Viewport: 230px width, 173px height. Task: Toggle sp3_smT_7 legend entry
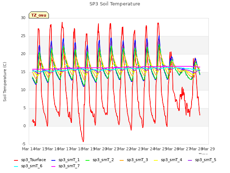65,166
